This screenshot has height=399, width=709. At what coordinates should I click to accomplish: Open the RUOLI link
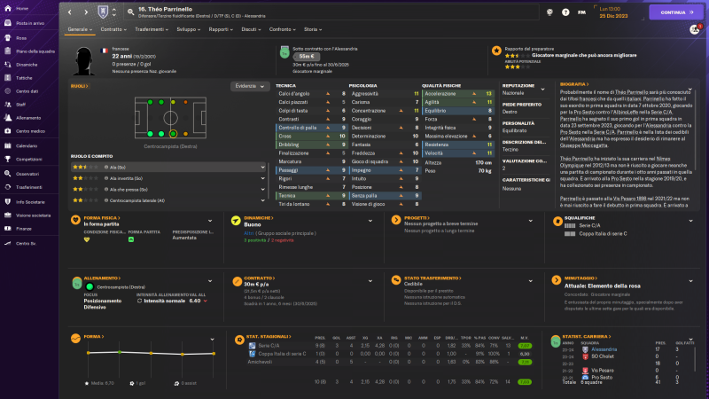[79, 86]
